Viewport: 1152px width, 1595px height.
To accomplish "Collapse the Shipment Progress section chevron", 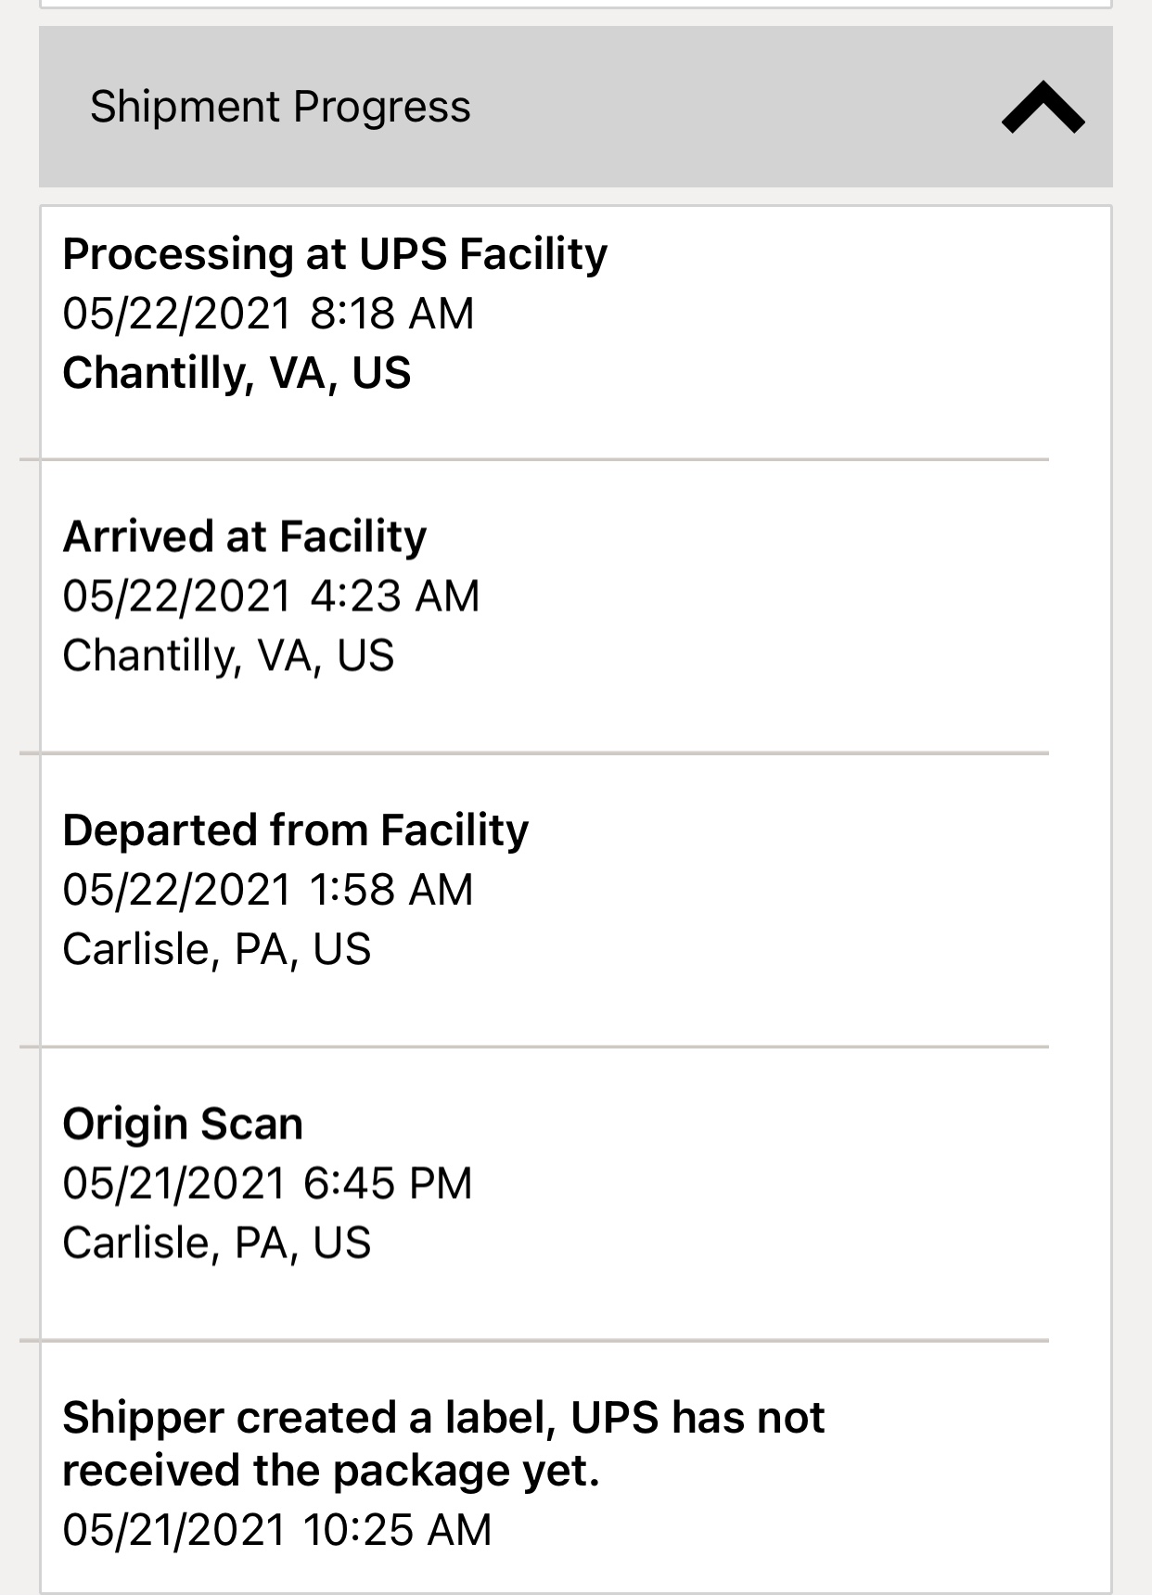I will pos(1043,108).
